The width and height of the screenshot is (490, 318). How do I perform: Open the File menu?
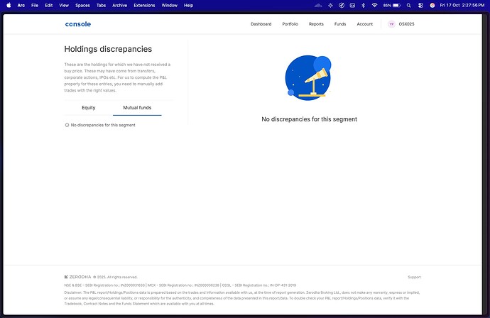tap(35, 5)
